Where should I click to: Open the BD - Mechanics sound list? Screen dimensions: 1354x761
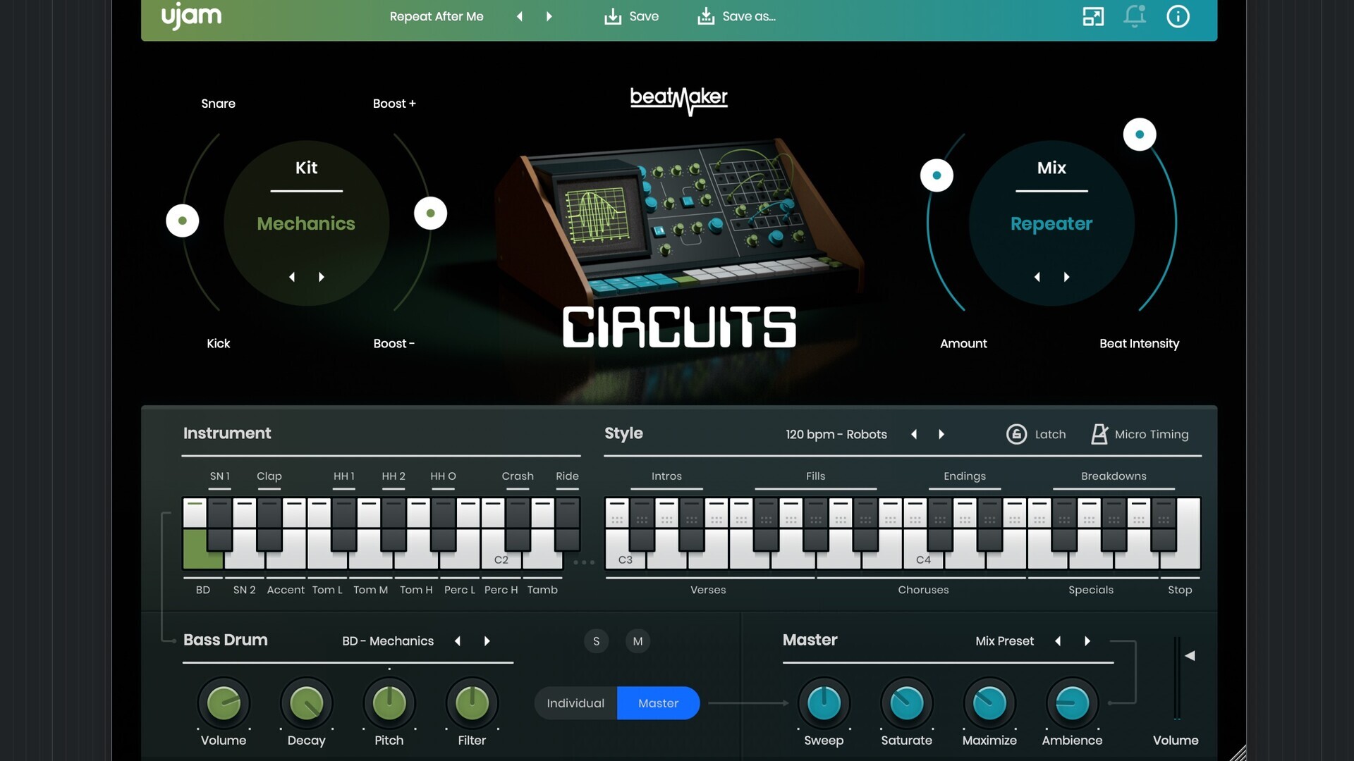click(x=388, y=641)
